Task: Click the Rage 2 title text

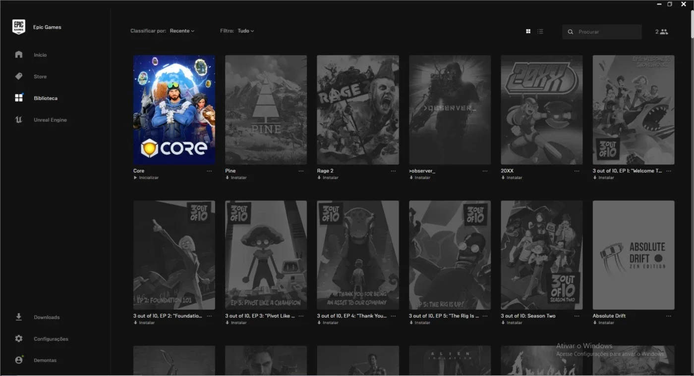Action: click(325, 171)
